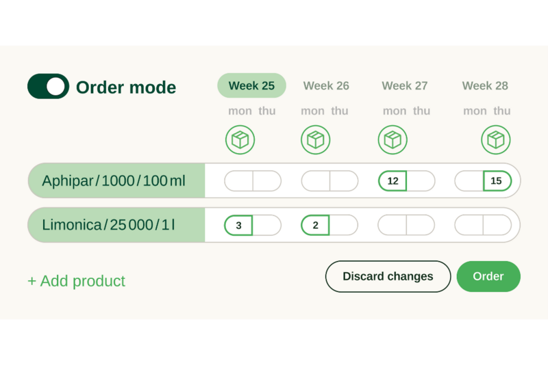This screenshot has width=548, height=365.
Task: Select Aphipar Week 27 Monday field with 12
Action: click(393, 181)
